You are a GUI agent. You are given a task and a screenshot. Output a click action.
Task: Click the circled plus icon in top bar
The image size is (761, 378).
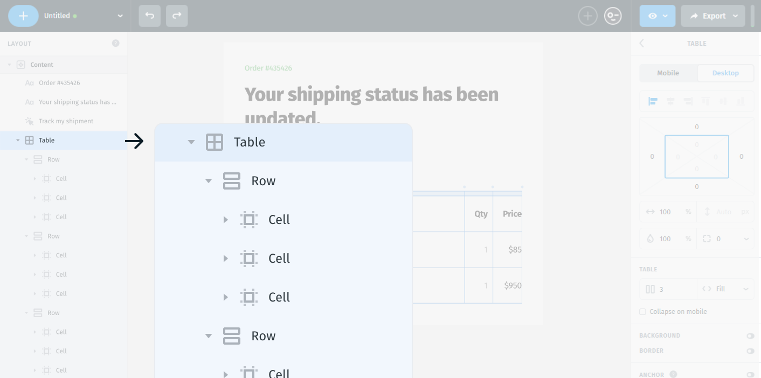coord(587,16)
